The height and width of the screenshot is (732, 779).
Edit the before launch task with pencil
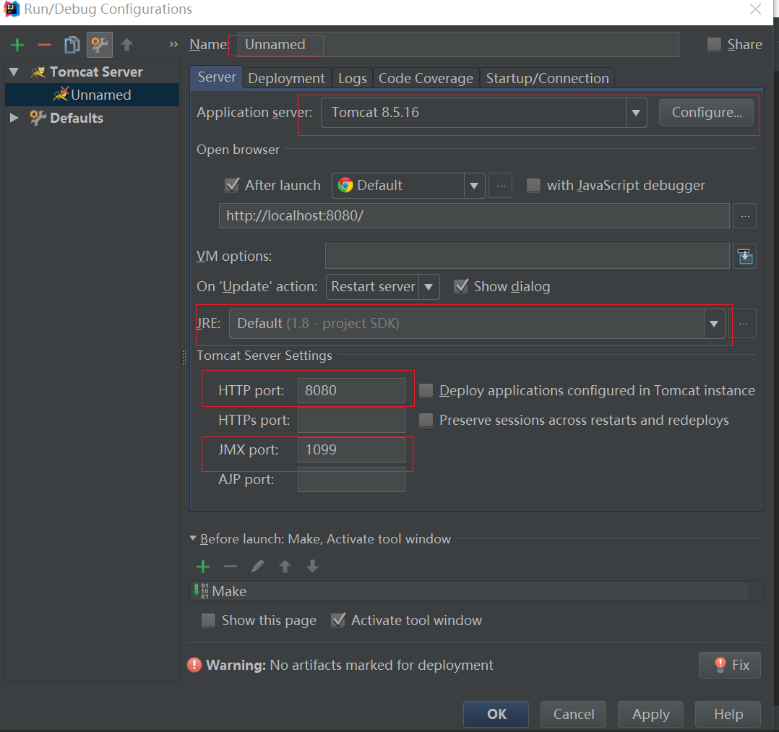[x=257, y=567]
